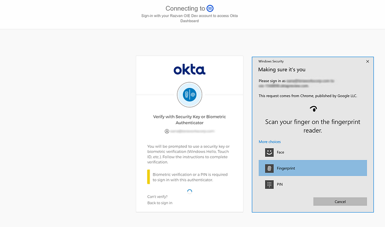Choose PIN sign-in option
This screenshot has width=385, height=227.
(312, 184)
